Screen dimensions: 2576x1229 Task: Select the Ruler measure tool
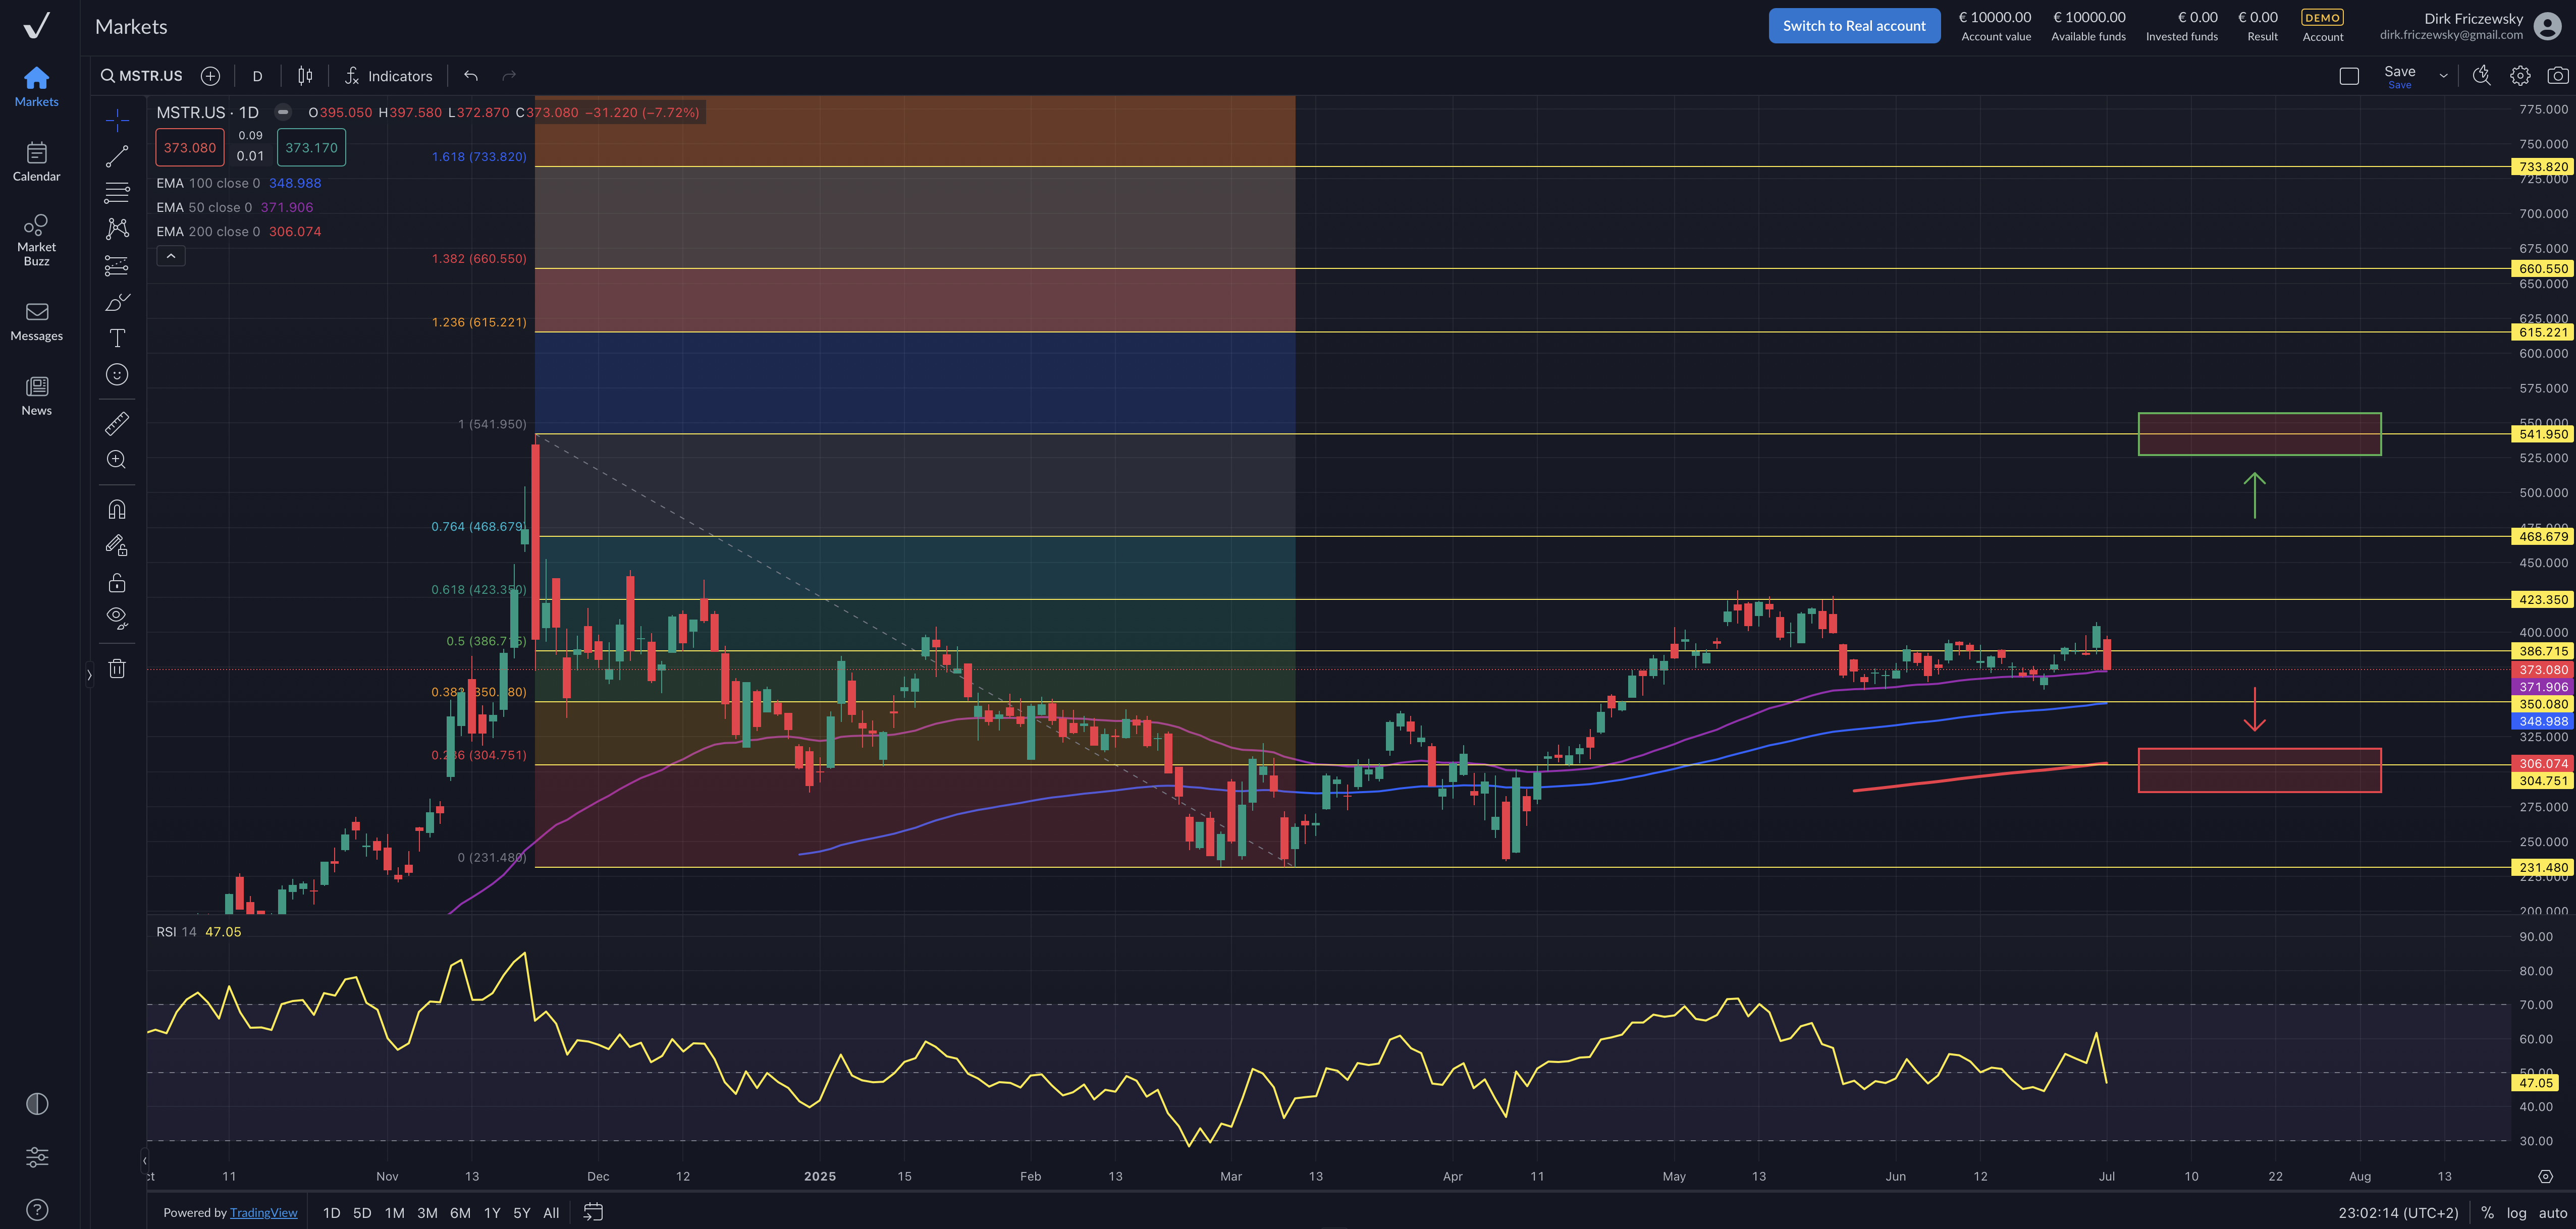(x=117, y=423)
